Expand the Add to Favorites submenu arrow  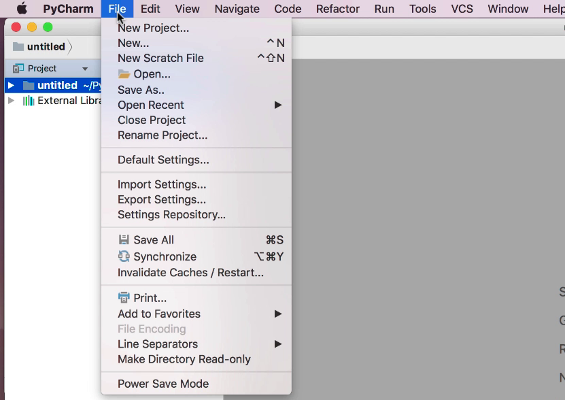pyautogui.click(x=278, y=314)
